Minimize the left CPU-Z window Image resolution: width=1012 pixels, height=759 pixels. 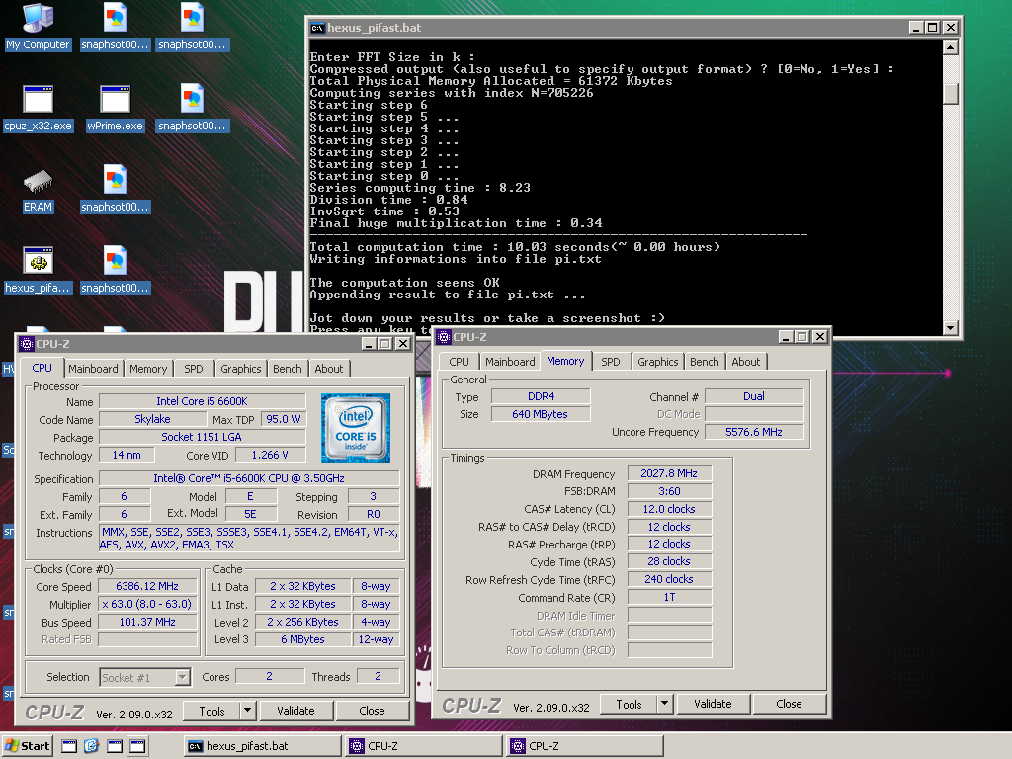(x=369, y=343)
